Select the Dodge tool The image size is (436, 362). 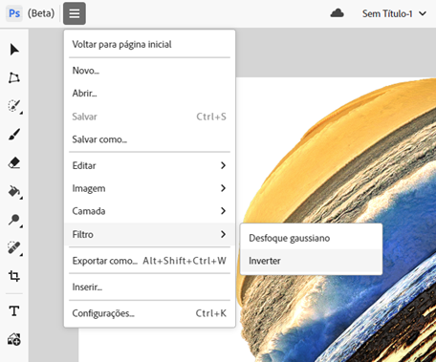[14, 220]
